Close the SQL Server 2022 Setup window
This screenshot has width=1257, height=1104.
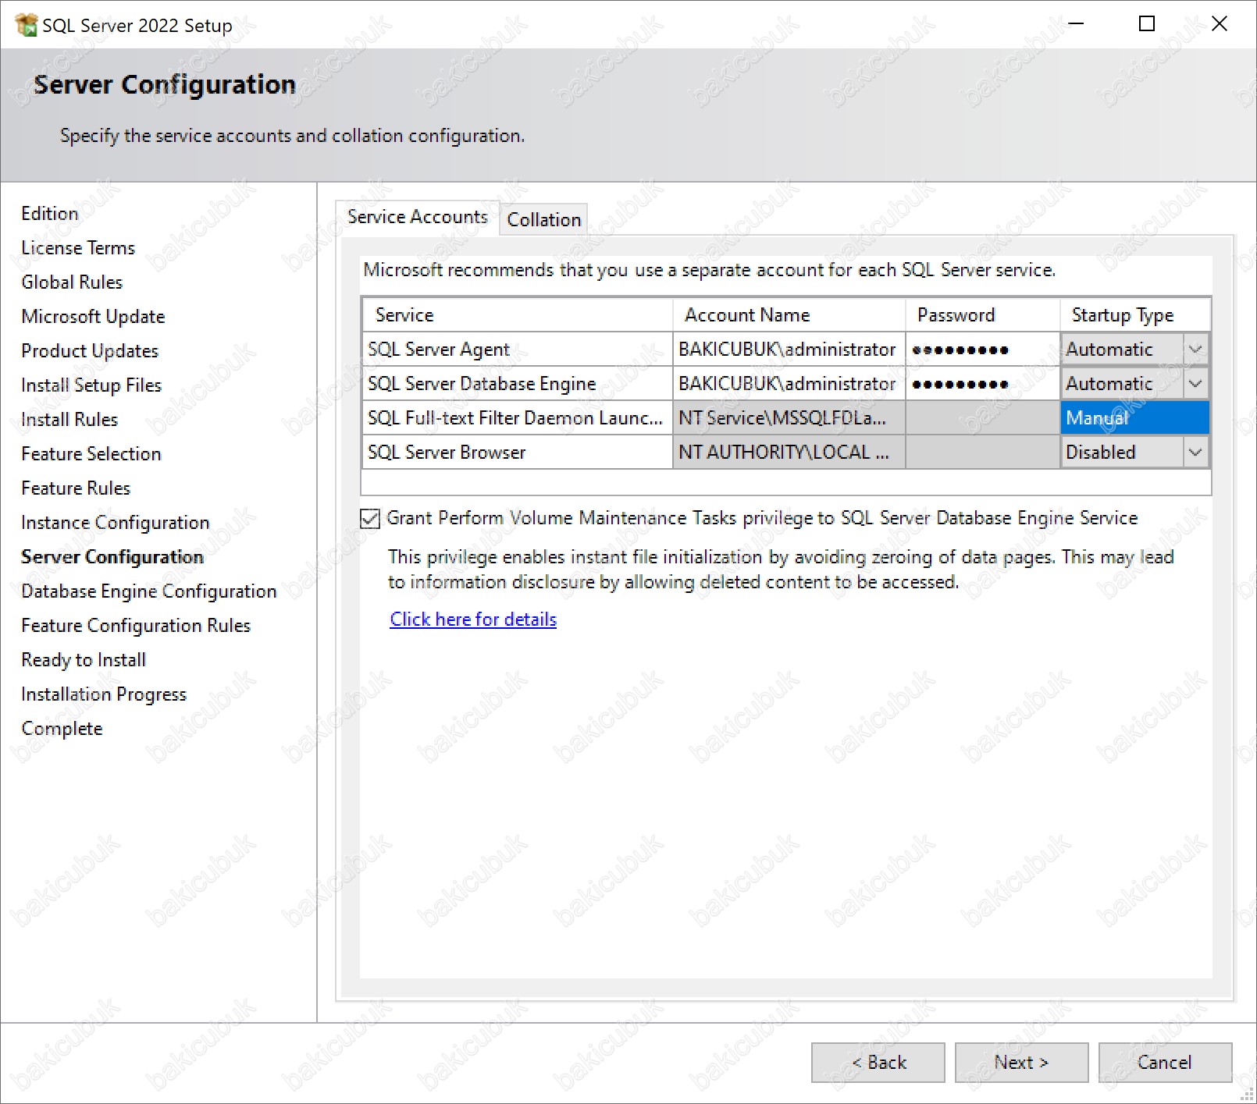click(x=1219, y=24)
